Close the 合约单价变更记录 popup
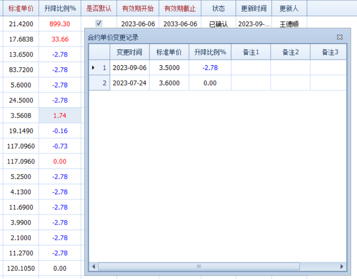The height and width of the screenshot is (279, 357). point(339,37)
